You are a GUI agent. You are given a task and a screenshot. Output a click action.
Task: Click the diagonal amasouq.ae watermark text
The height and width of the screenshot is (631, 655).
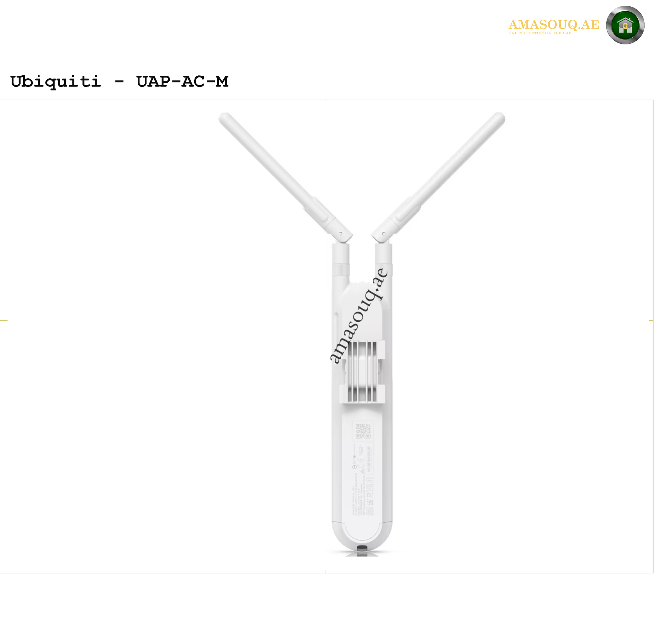[x=359, y=316]
